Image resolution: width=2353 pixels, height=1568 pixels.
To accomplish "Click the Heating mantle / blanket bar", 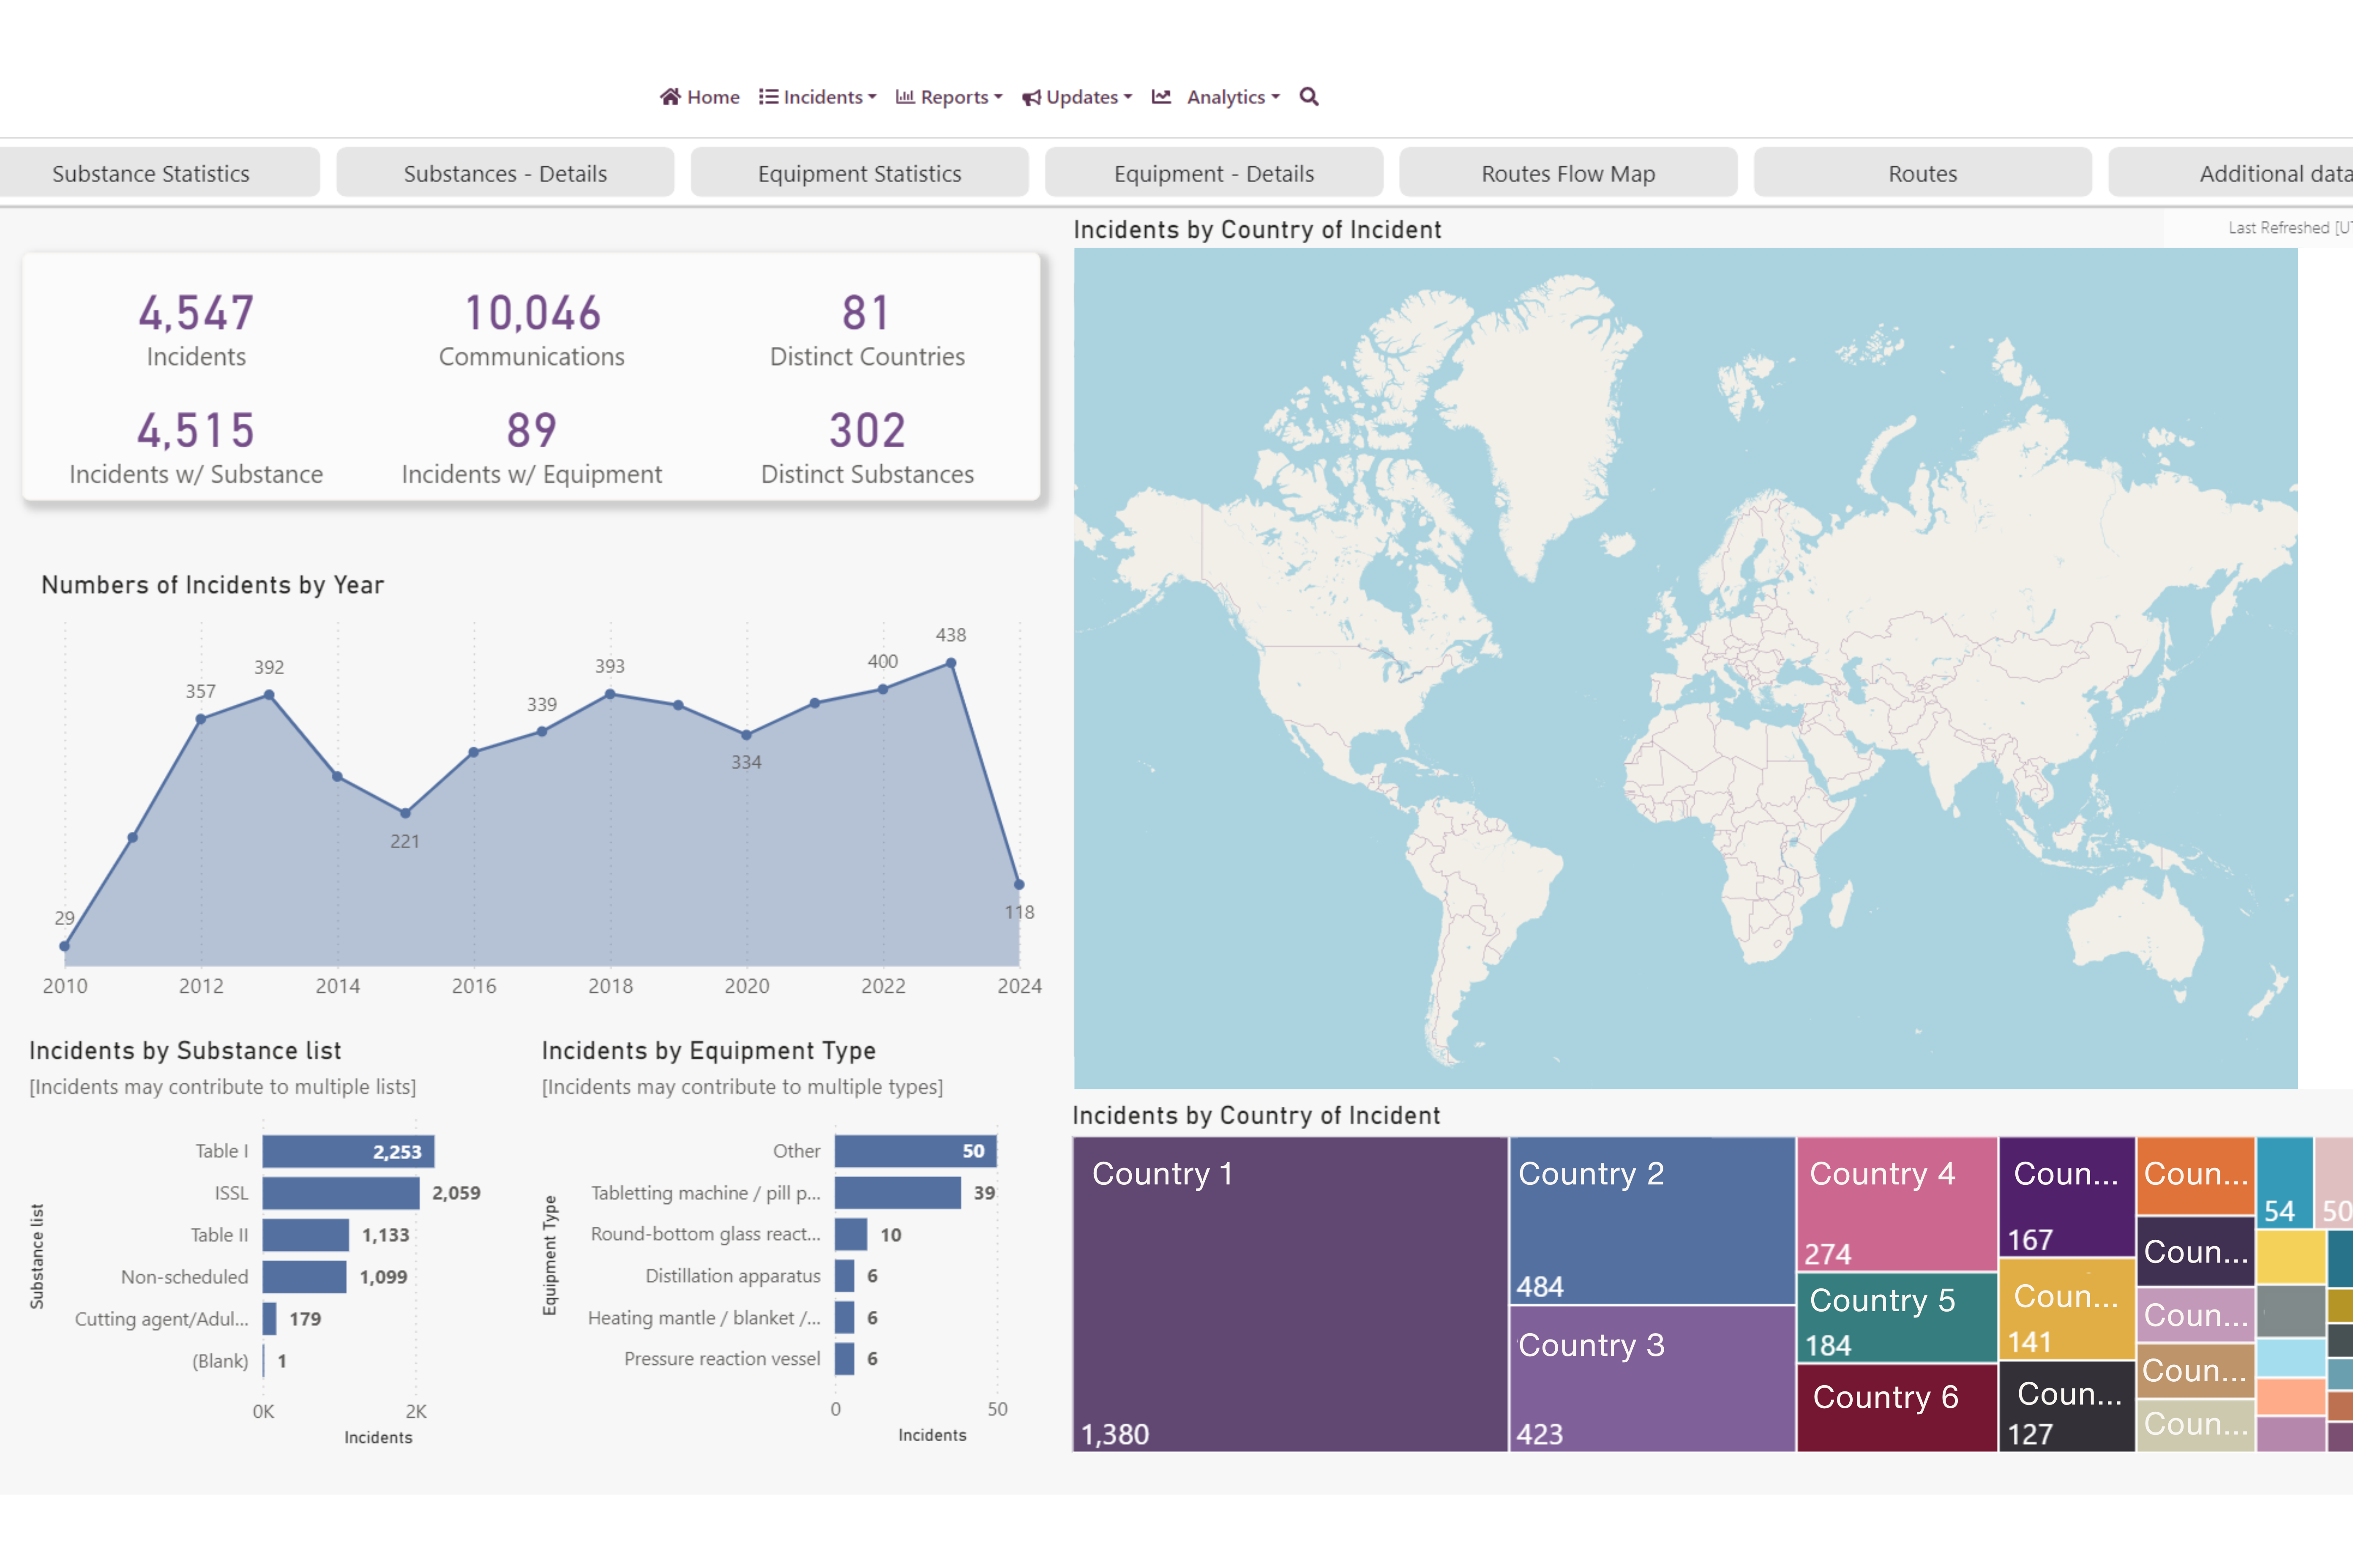I will [845, 1318].
